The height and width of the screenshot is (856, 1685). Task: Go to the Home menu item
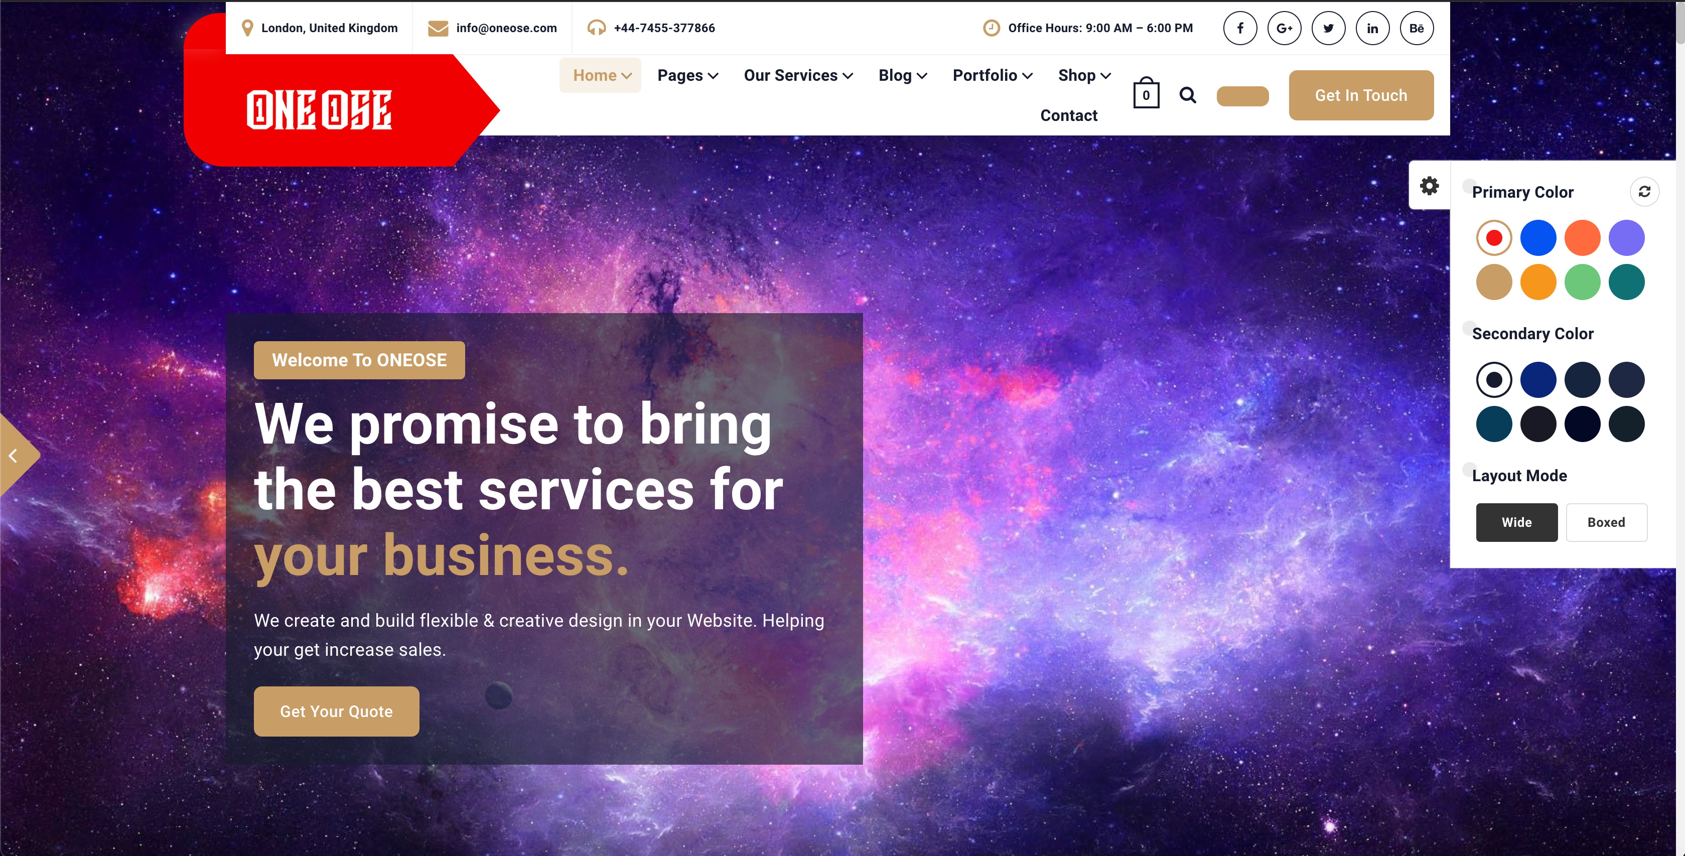click(x=601, y=75)
